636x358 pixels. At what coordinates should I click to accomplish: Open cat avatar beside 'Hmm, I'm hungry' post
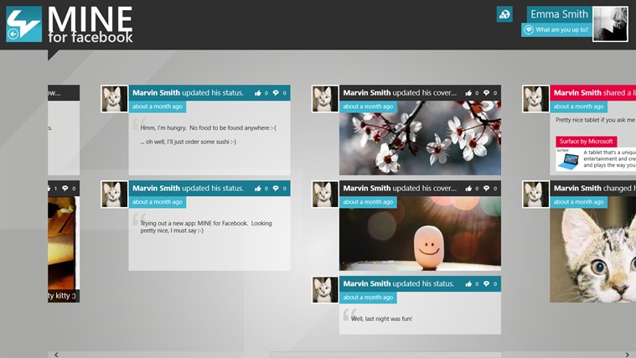pos(115,99)
